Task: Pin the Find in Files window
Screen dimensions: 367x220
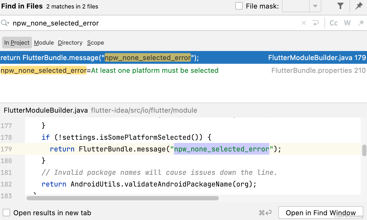Action: [x=359, y=6]
